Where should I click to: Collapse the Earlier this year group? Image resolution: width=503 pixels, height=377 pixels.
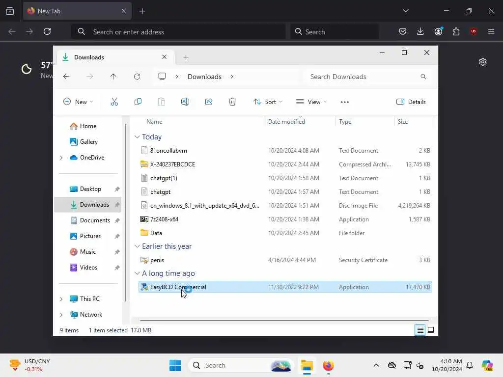(x=138, y=246)
